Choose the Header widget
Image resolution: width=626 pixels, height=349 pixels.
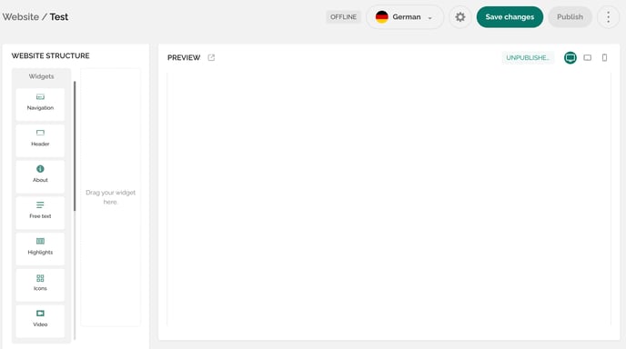[40, 141]
